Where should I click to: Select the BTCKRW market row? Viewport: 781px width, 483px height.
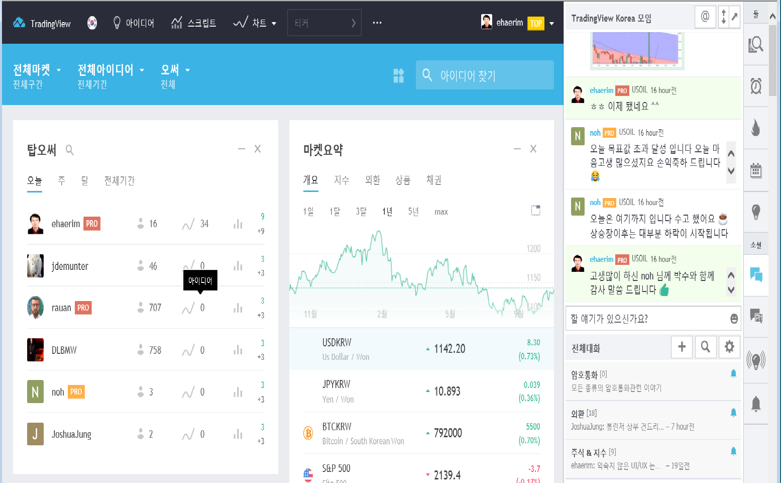coord(421,433)
